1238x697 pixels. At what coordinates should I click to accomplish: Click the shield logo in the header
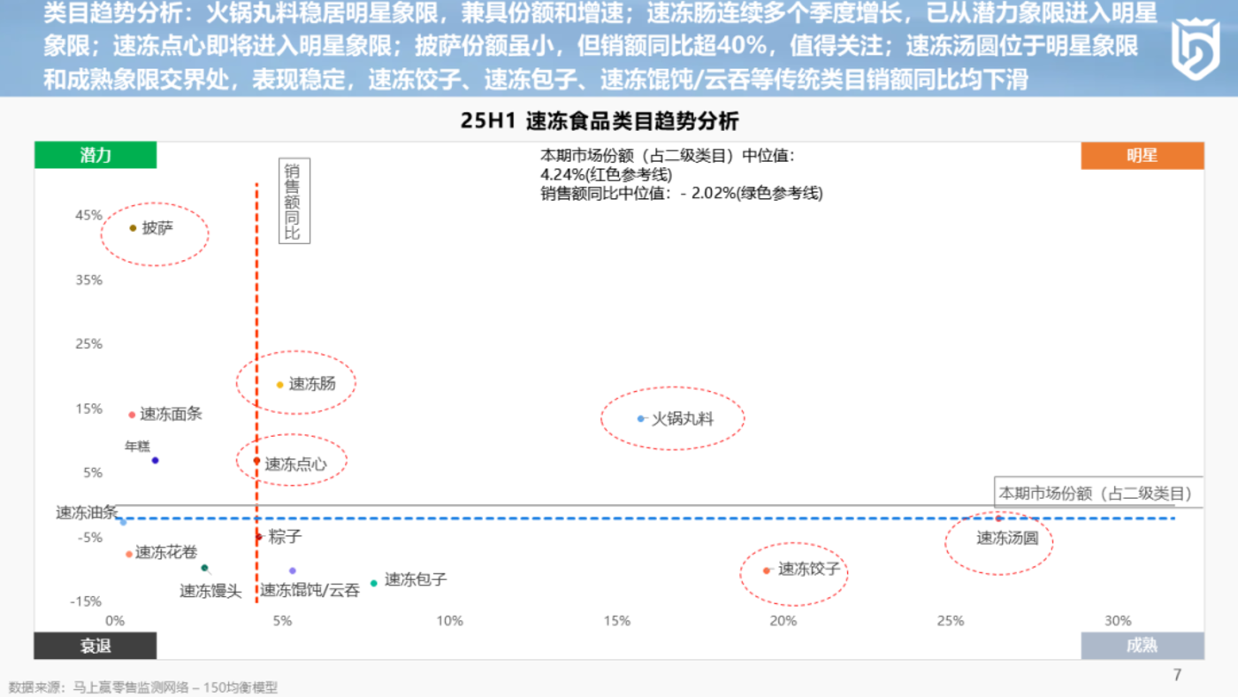pyautogui.click(x=1196, y=49)
